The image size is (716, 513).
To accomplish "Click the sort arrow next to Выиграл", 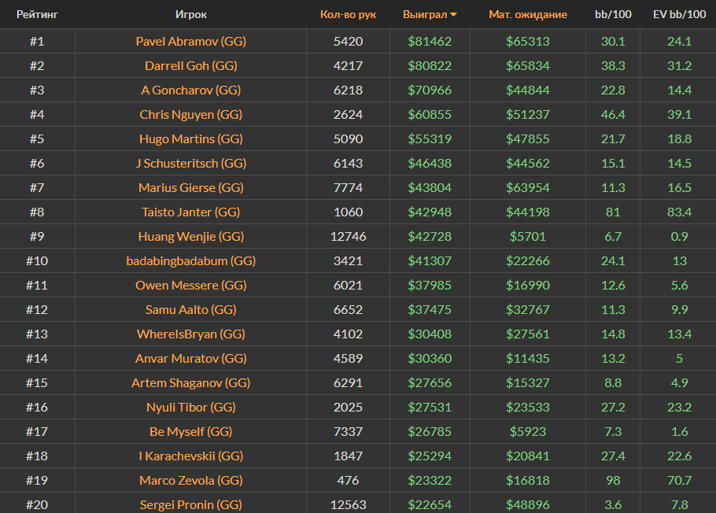I will pyautogui.click(x=454, y=15).
